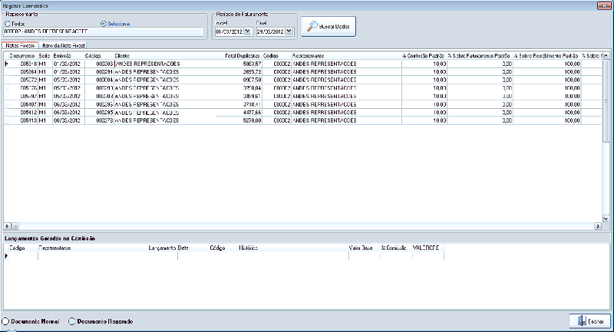Sort by the Documento column header
The width and height of the screenshot is (614, 332).
coord(22,56)
